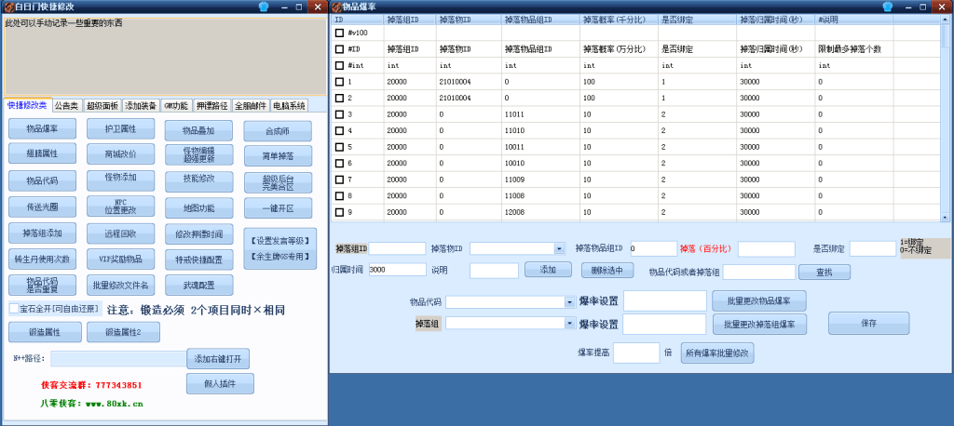
Task: Select the 快捷修改类 tab
Action: [x=27, y=105]
